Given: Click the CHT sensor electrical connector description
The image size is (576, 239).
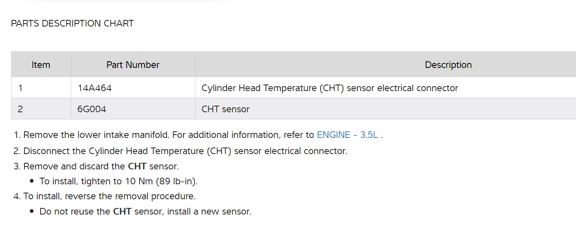Looking at the screenshot, I should [330, 88].
